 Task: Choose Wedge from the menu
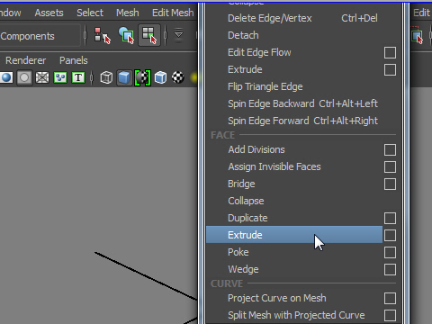coord(294,269)
